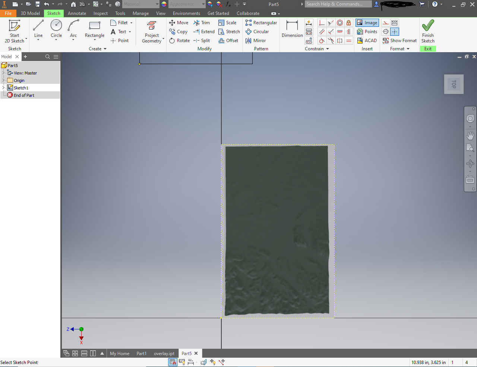Toggle Construction line format
The image size is (477, 367).
[386, 23]
